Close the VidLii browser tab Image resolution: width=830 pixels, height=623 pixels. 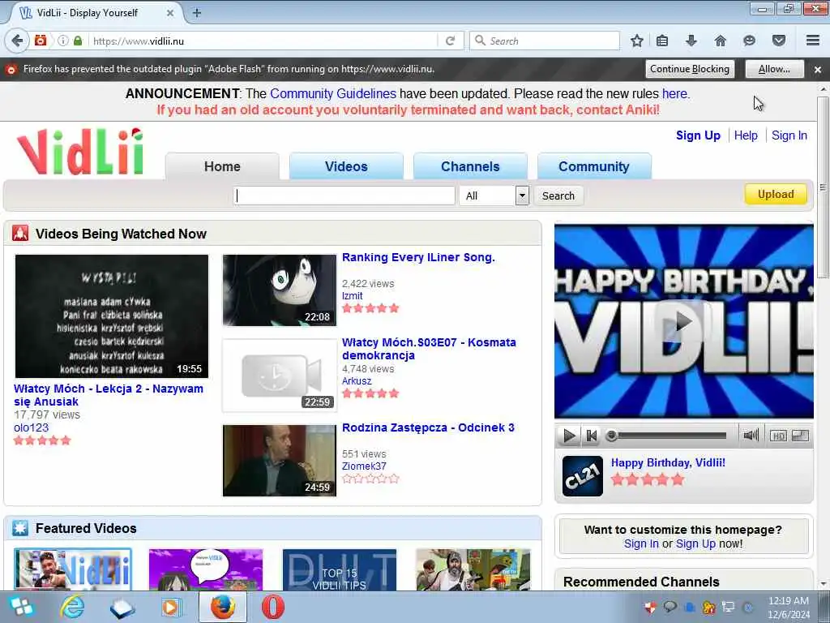click(x=170, y=13)
